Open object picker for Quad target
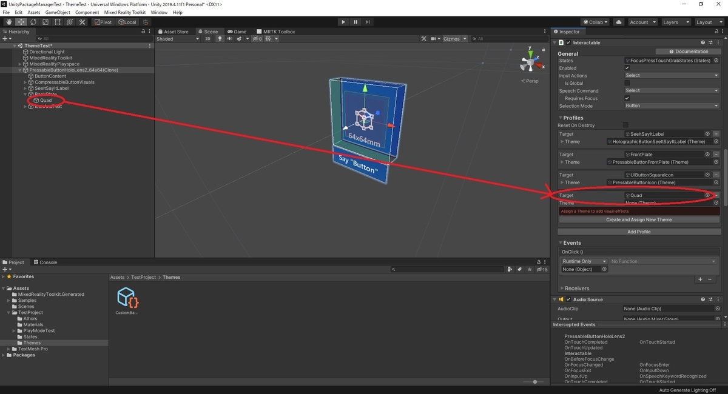728x394 pixels. point(707,195)
